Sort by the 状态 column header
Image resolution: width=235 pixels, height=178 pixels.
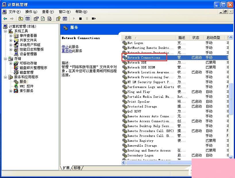[x=196, y=38]
